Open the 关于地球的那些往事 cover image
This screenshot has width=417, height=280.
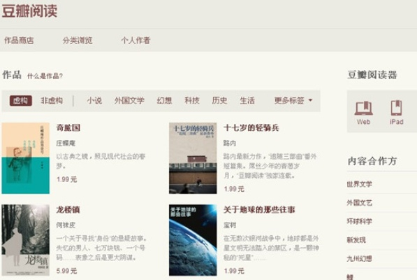tap(193, 240)
